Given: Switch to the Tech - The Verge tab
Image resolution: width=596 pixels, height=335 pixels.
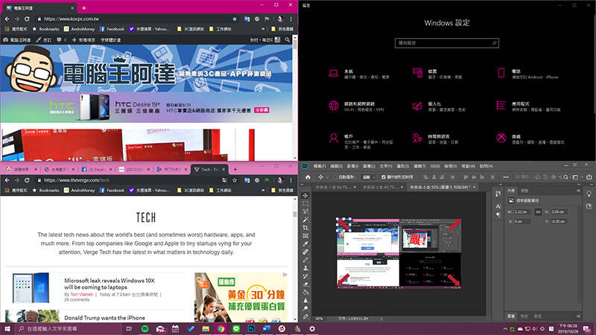Looking at the screenshot, I should click(x=209, y=170).
